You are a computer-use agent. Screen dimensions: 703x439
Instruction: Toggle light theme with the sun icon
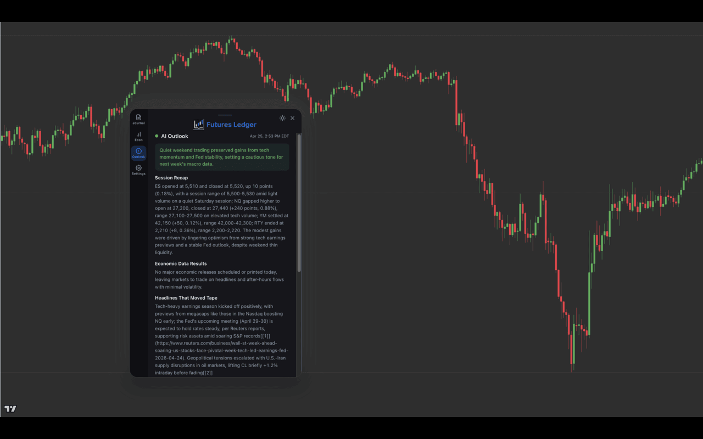pyautogui.click(x=282, y=118)
